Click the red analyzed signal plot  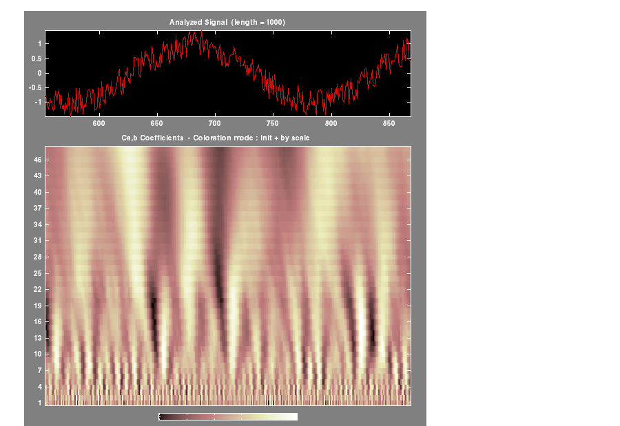(228, 74)
